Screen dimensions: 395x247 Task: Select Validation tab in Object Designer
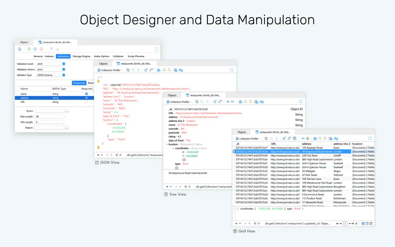[x=63, y=56]
